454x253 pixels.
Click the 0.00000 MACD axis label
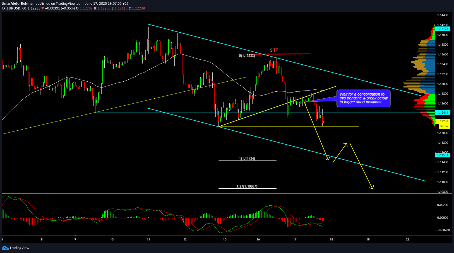pyautogui.click(x=443, y=218)
